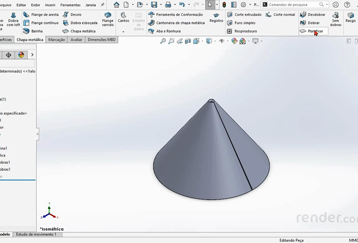Image resolution: width=358 pixels, height=243 pixels.
Task: Click the Rebuild traffic light icon
Action: click(224, 5)
